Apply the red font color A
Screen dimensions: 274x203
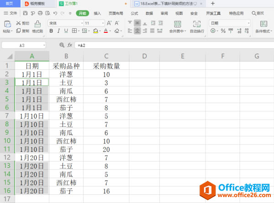[106, 31]
